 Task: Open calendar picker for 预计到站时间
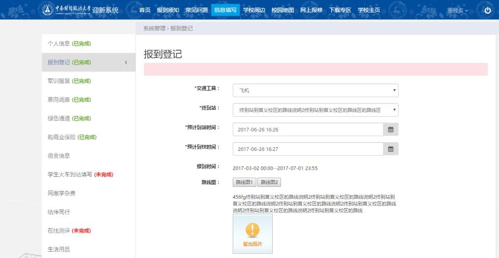click(390, 130)
